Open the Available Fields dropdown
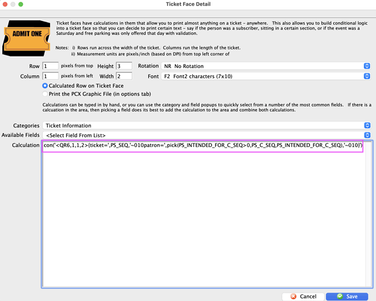 207,135
